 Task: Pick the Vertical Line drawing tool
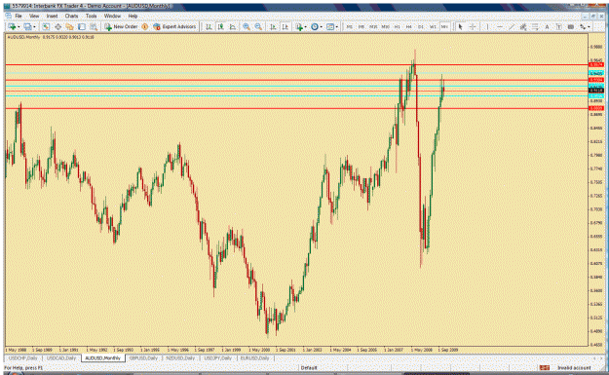487,27
